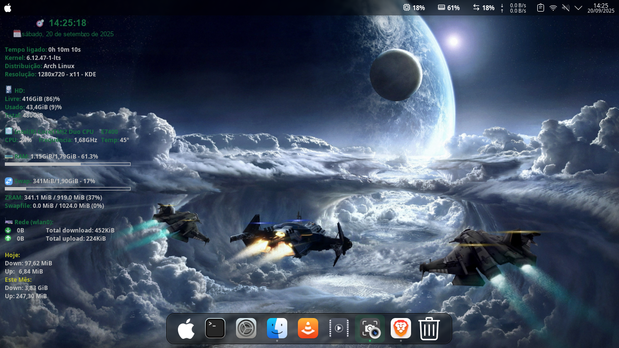
Task: Click the 'Usado: 43,4GiB (9)%' line
Action: pyautogui.click(x=33, y=107)
